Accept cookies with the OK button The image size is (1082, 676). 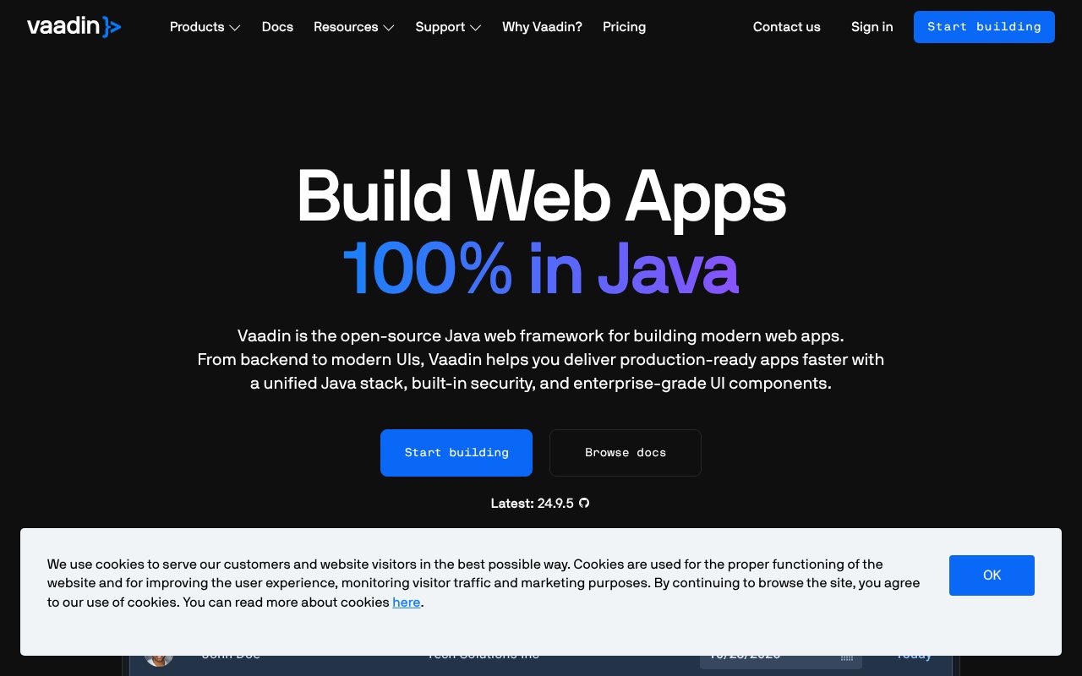[992, 575]
